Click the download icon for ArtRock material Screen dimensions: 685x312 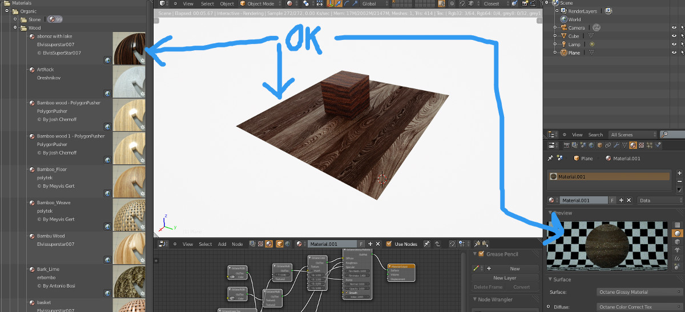click(x=107, y=93)
